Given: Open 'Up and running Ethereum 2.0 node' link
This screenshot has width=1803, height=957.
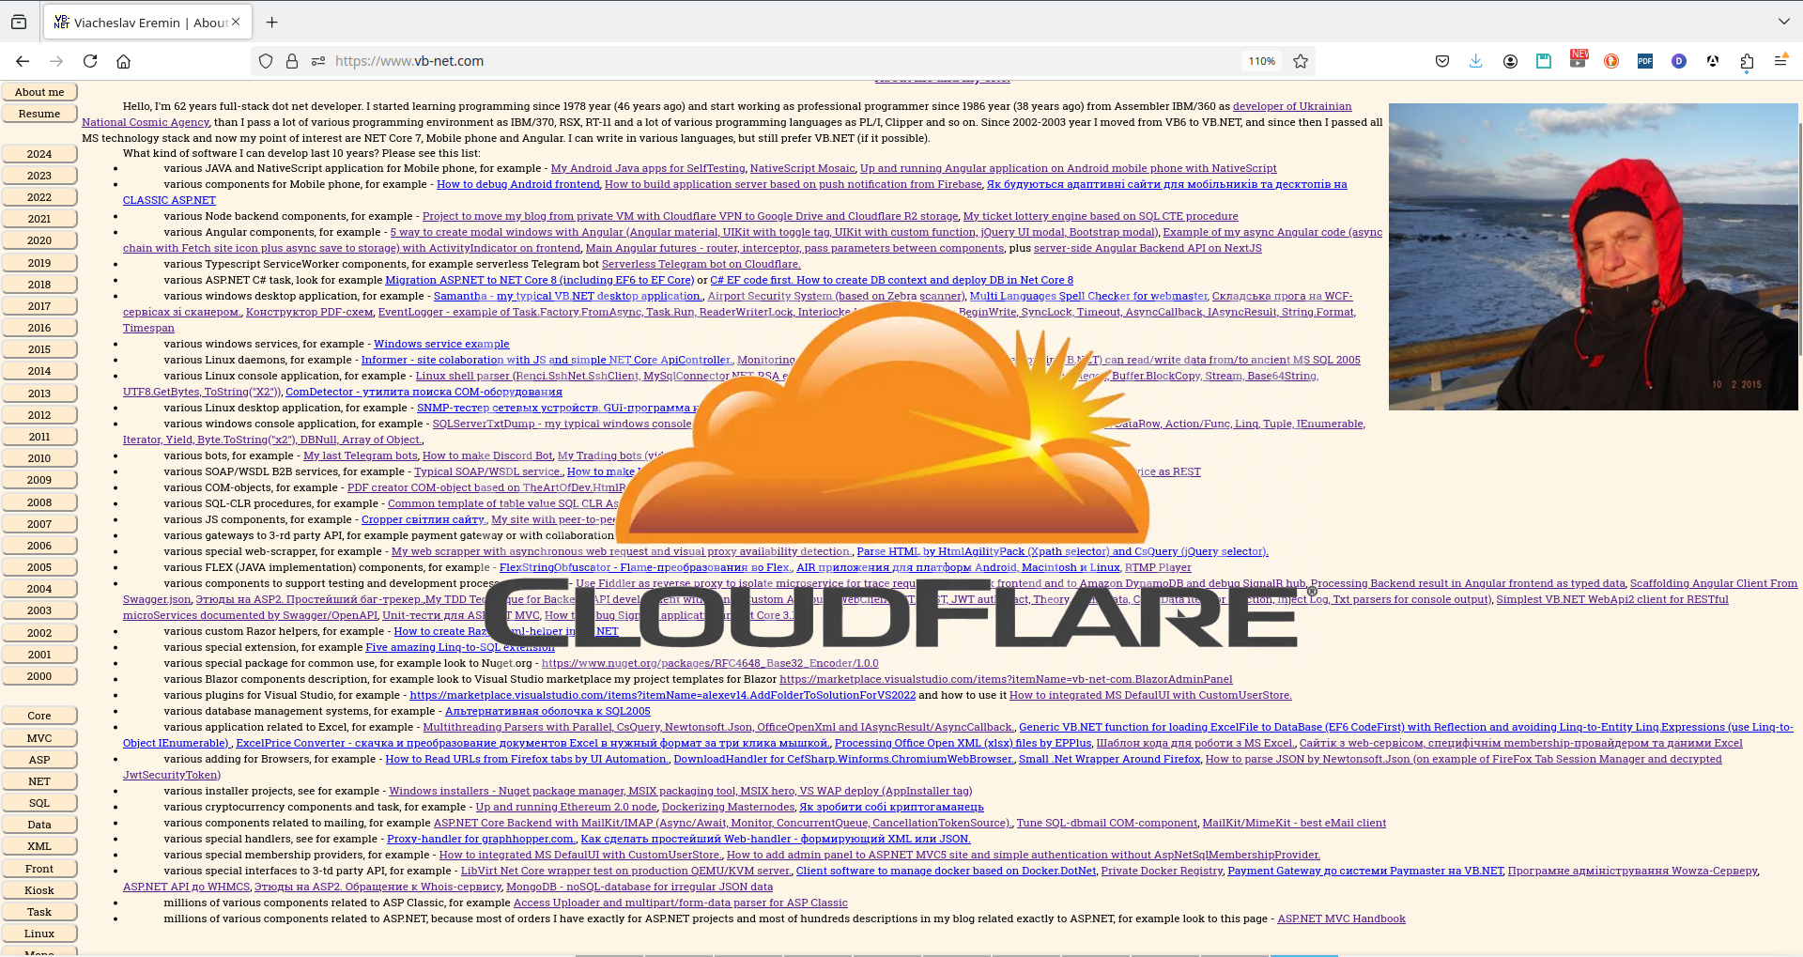Looking at the screenshot, I should click(566, 807).
